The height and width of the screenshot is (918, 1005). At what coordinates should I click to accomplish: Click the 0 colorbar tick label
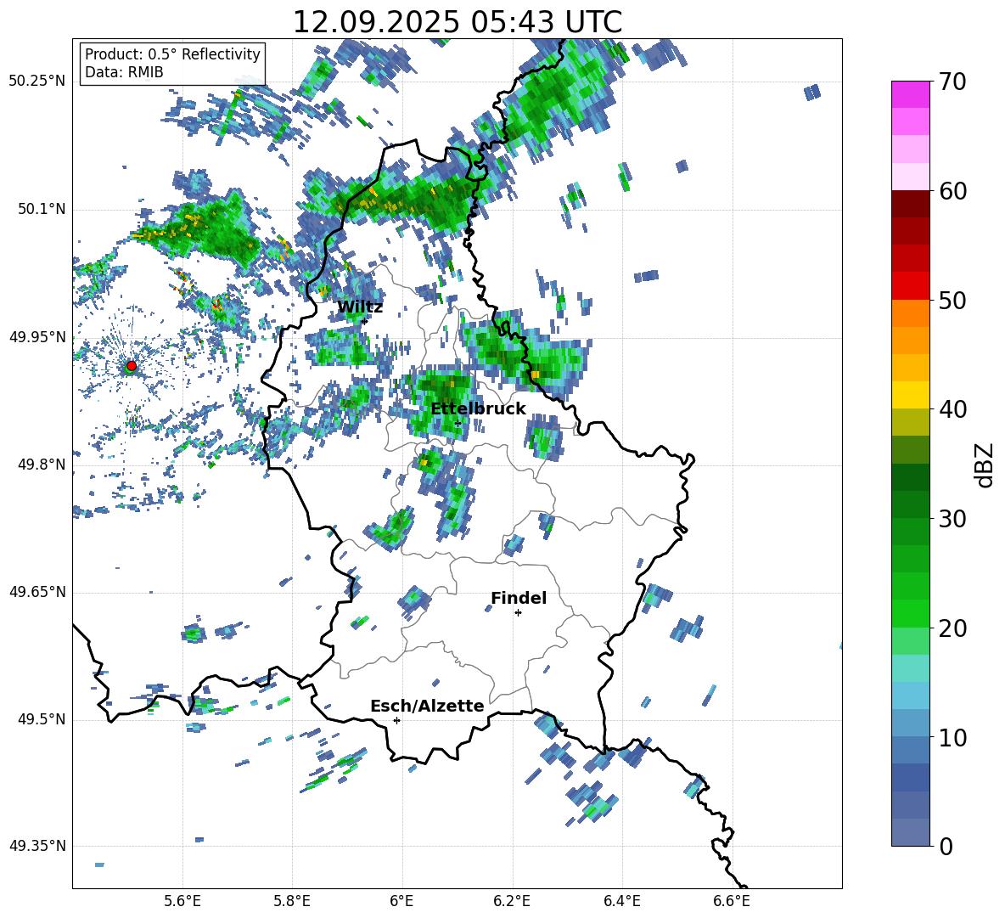[945, 847]
